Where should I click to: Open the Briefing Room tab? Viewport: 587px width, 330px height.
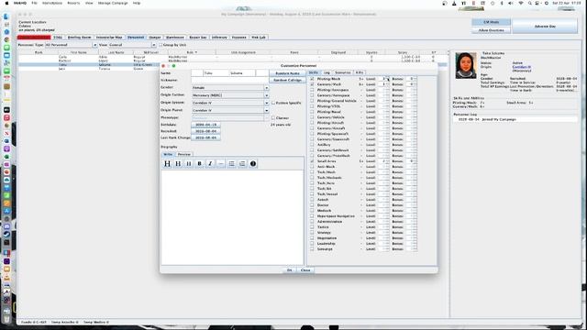[80, 38]
